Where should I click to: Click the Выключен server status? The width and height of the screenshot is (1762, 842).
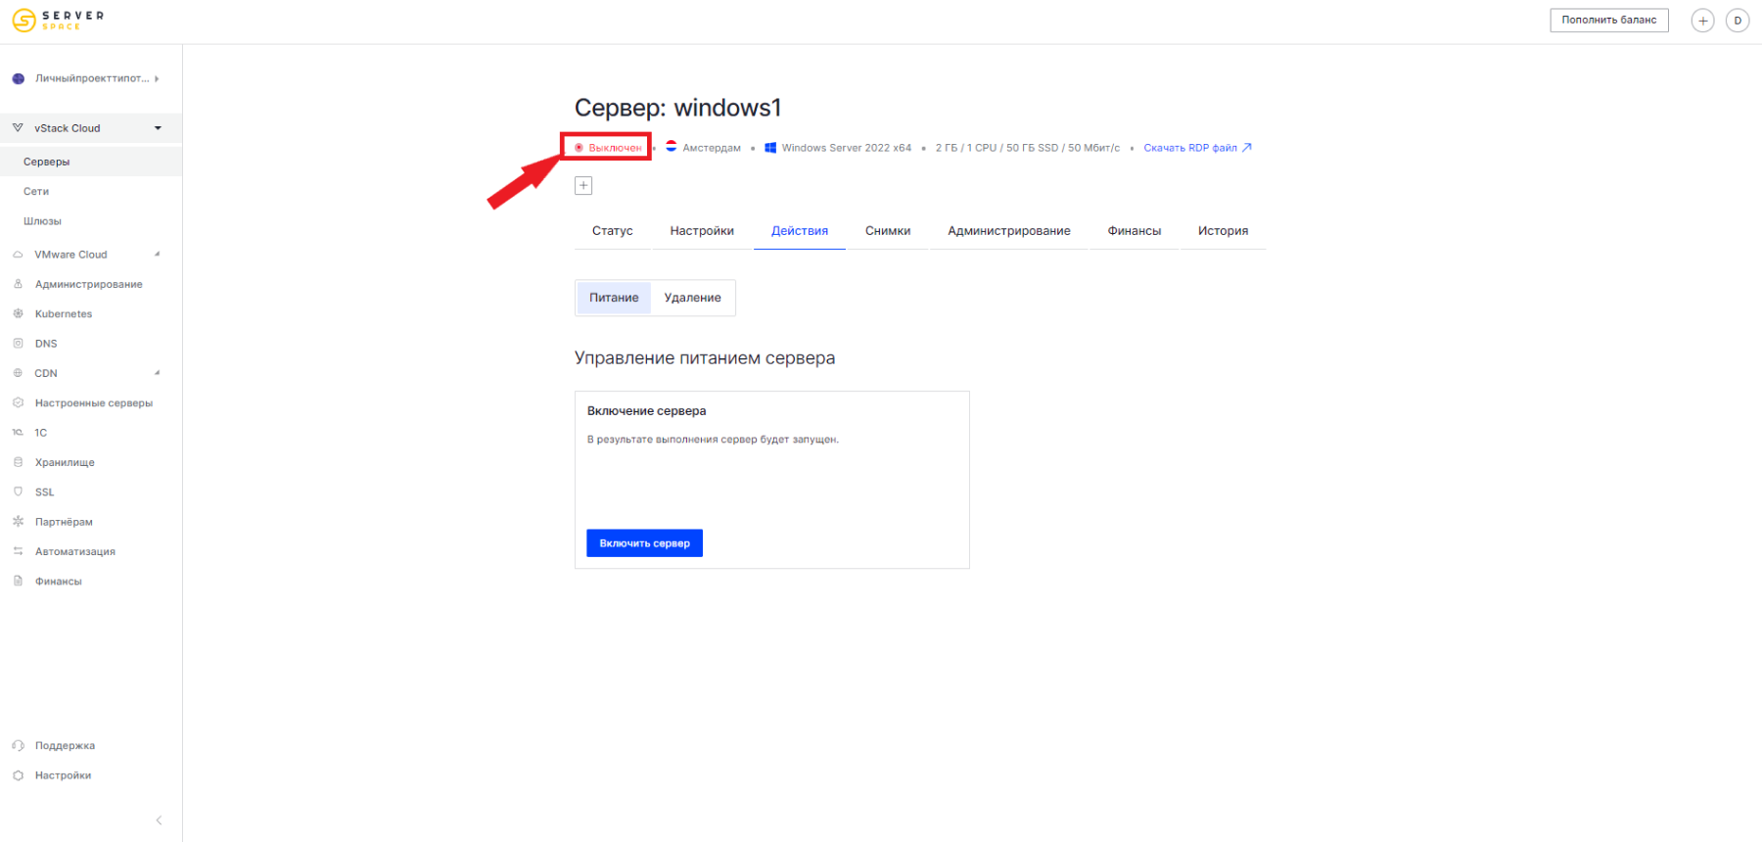tap(608, 148)
